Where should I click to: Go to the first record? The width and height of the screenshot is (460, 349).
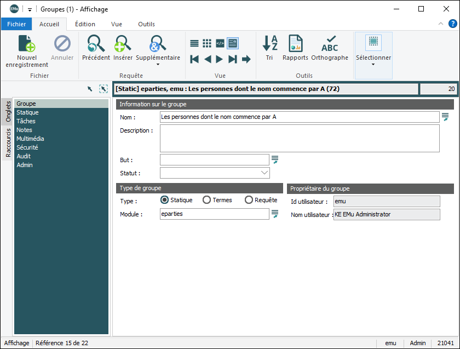click(194, 59)
